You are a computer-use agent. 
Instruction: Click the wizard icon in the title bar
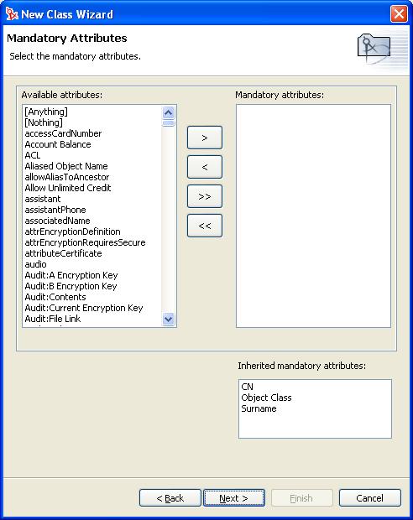(x=12, y=14)
